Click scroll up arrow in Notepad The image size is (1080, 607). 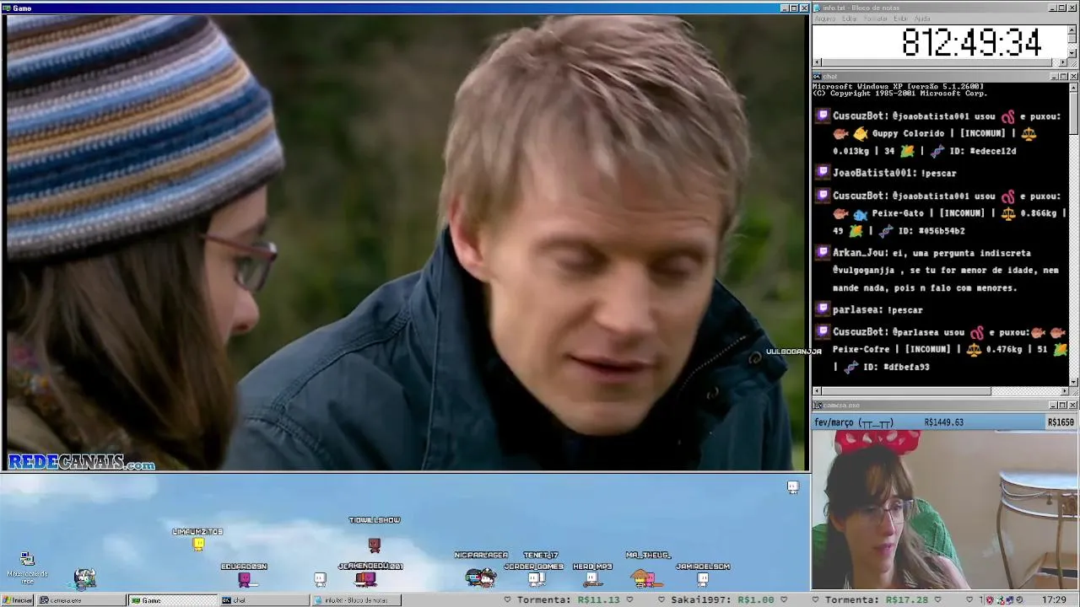pos(1072,30)
